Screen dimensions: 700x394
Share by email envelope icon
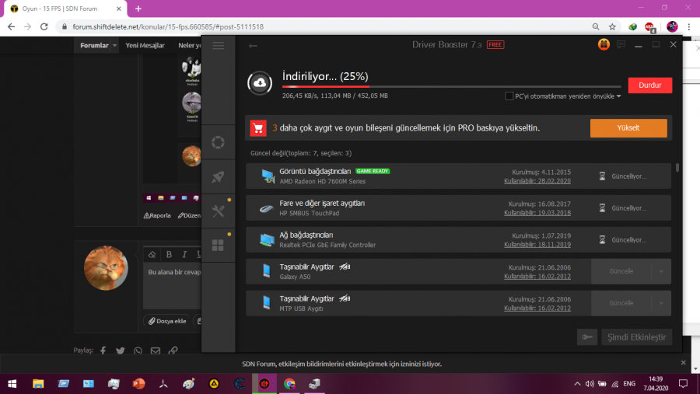coord(156,350)
